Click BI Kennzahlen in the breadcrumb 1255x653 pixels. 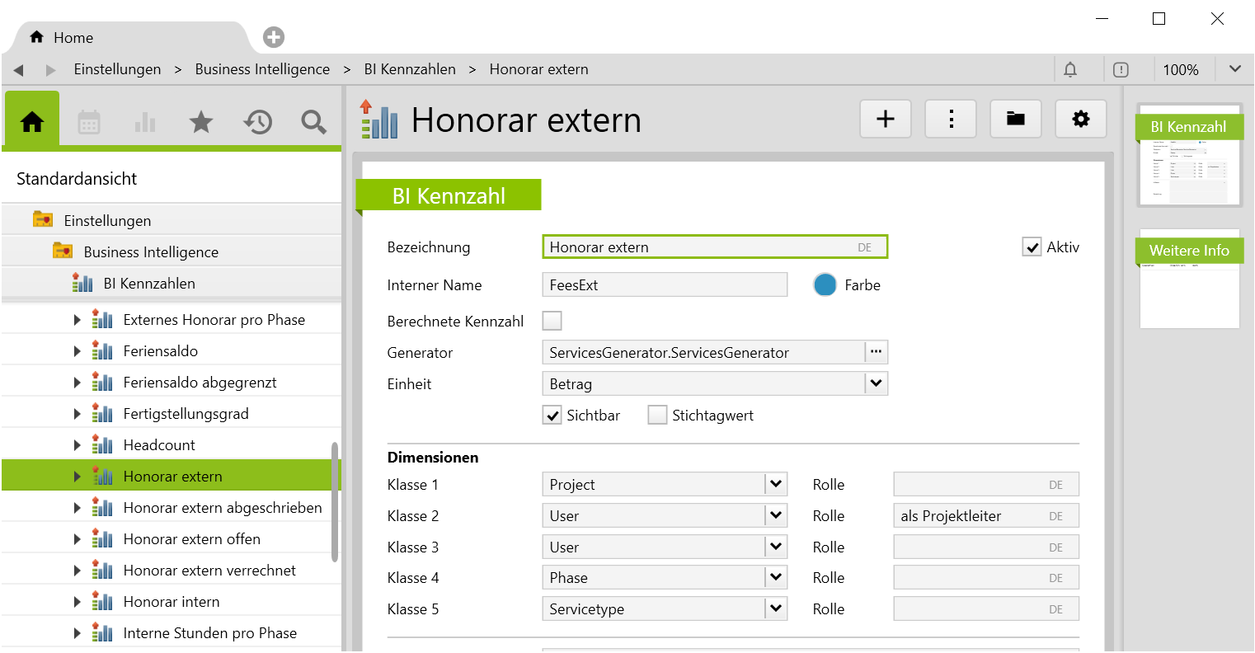click(410, 69)
